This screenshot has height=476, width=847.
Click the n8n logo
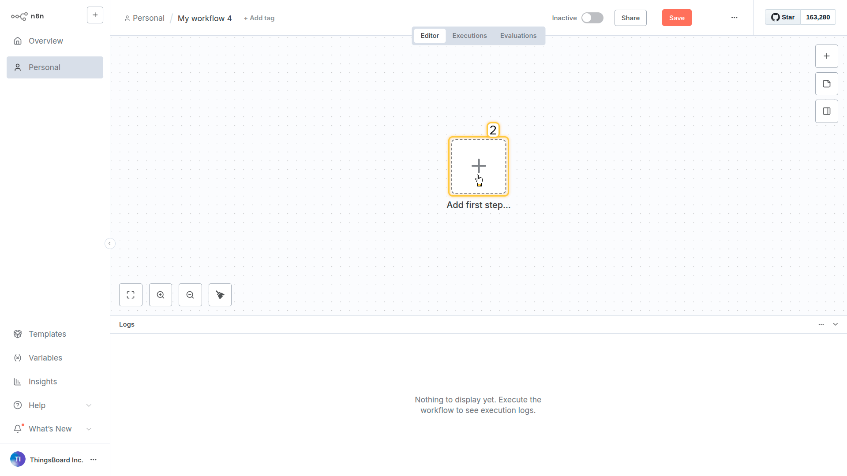27,16
